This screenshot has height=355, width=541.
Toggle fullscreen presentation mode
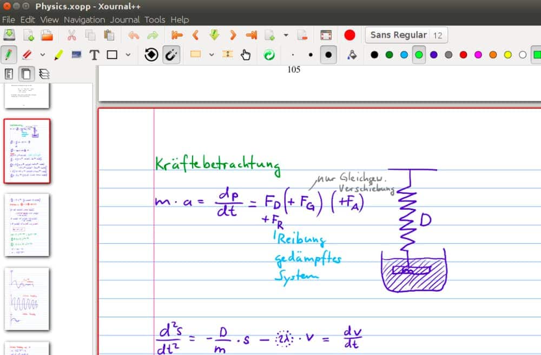click(x=326, y=35)
